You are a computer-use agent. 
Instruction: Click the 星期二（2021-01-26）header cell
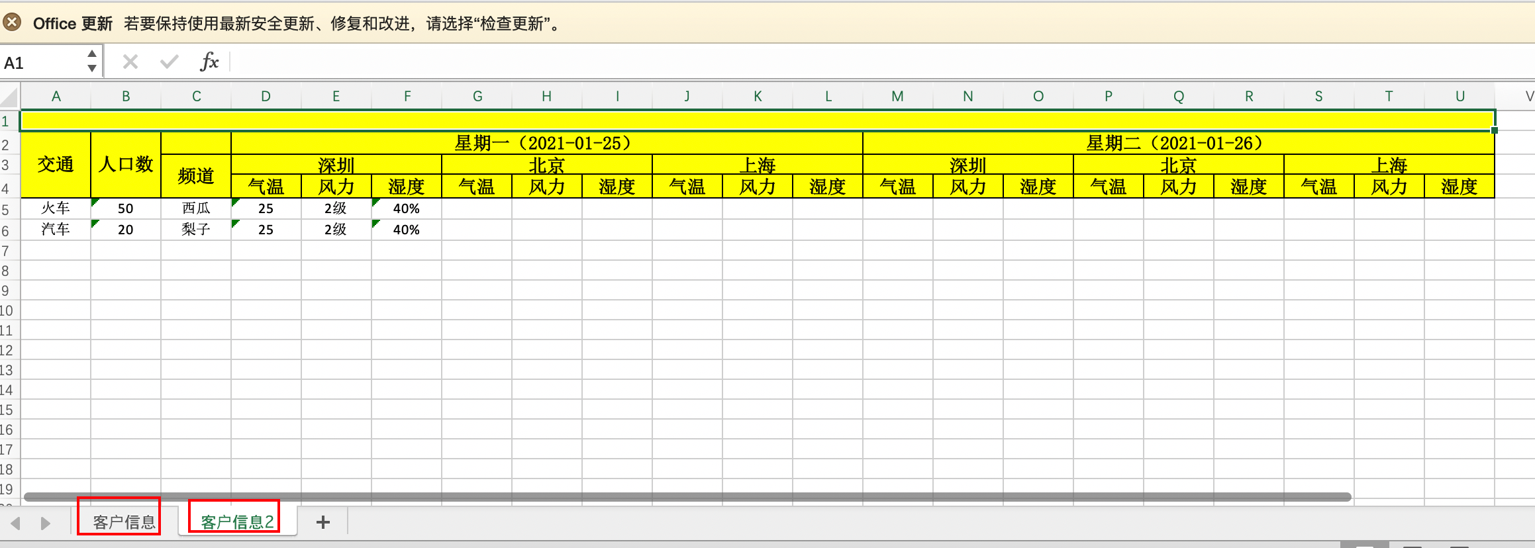[x=1179, y=143]
